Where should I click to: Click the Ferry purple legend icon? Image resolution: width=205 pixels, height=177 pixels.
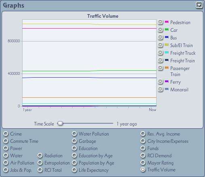coord(167,81)
